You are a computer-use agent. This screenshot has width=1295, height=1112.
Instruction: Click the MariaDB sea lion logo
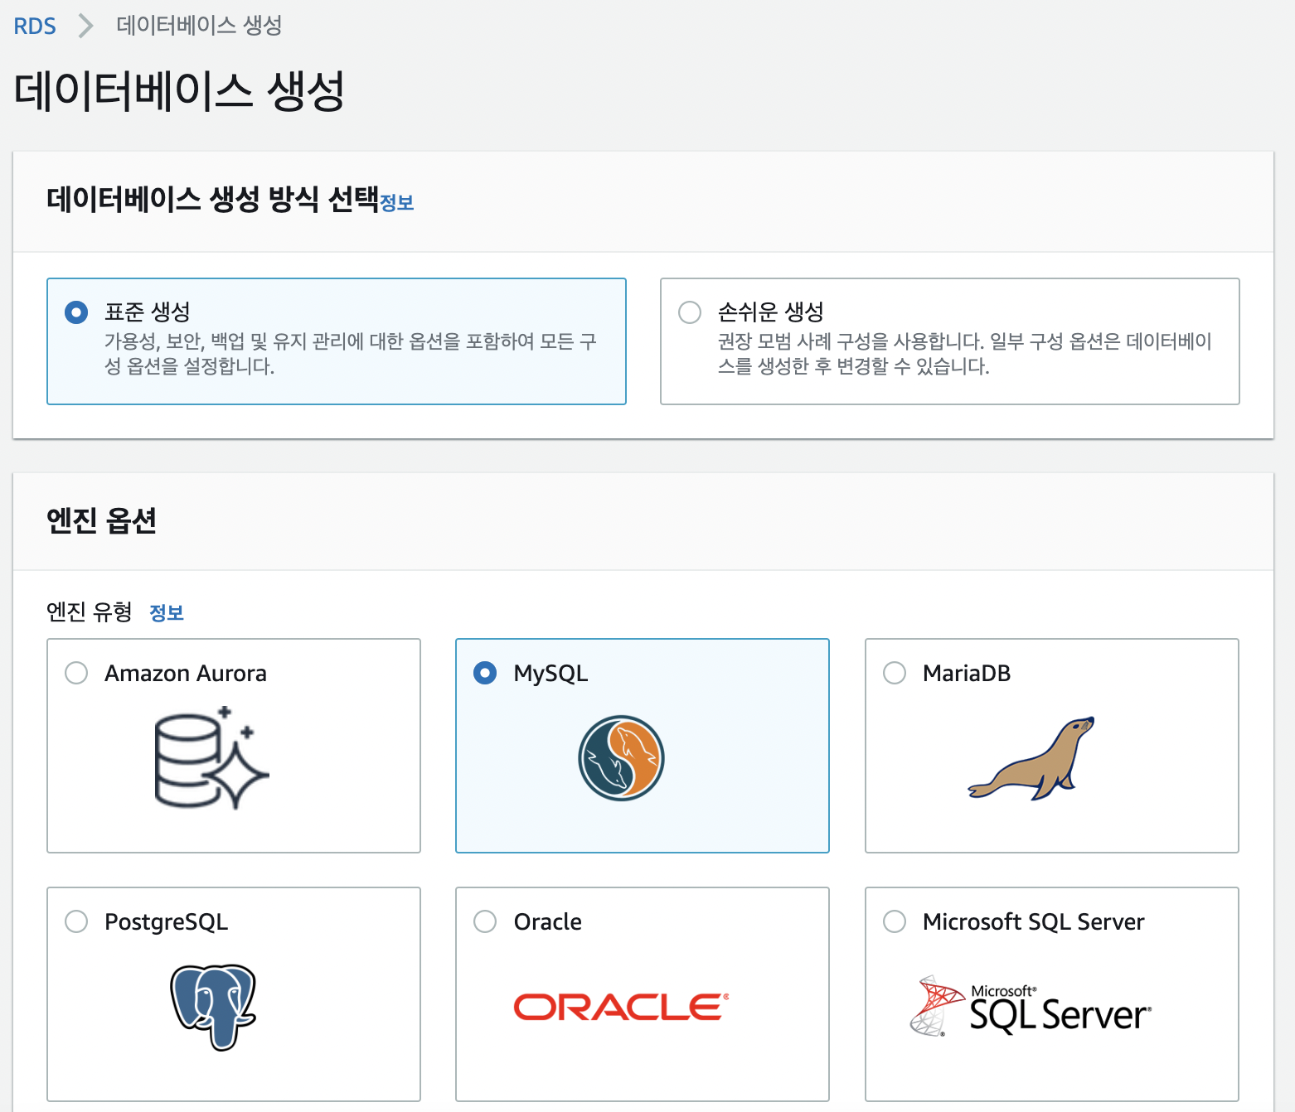coord(1031,758)
